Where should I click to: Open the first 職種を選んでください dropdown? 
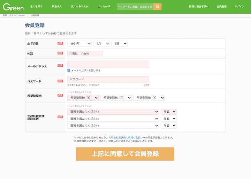tap(113, 112)
